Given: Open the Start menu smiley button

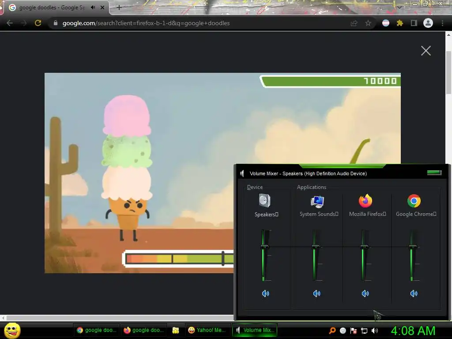Looking at the screenshot, I should [13, 331].
